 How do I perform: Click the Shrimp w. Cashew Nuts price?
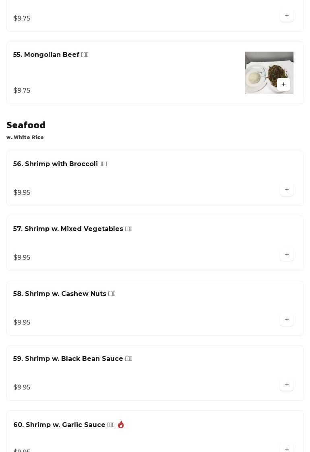(22, 322)
